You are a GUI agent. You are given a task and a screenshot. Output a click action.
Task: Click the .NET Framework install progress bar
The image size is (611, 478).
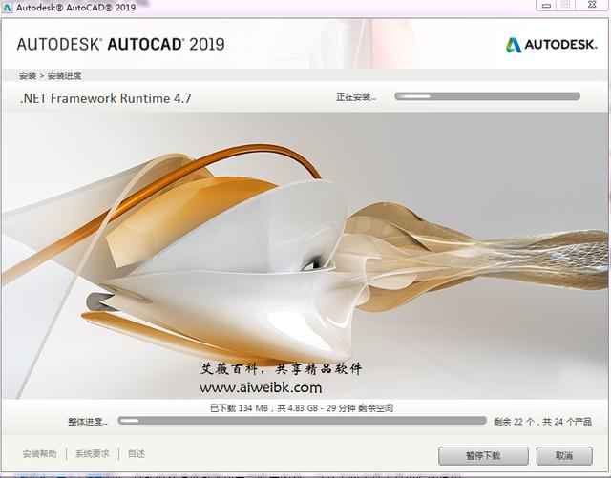tap(487, 96)
